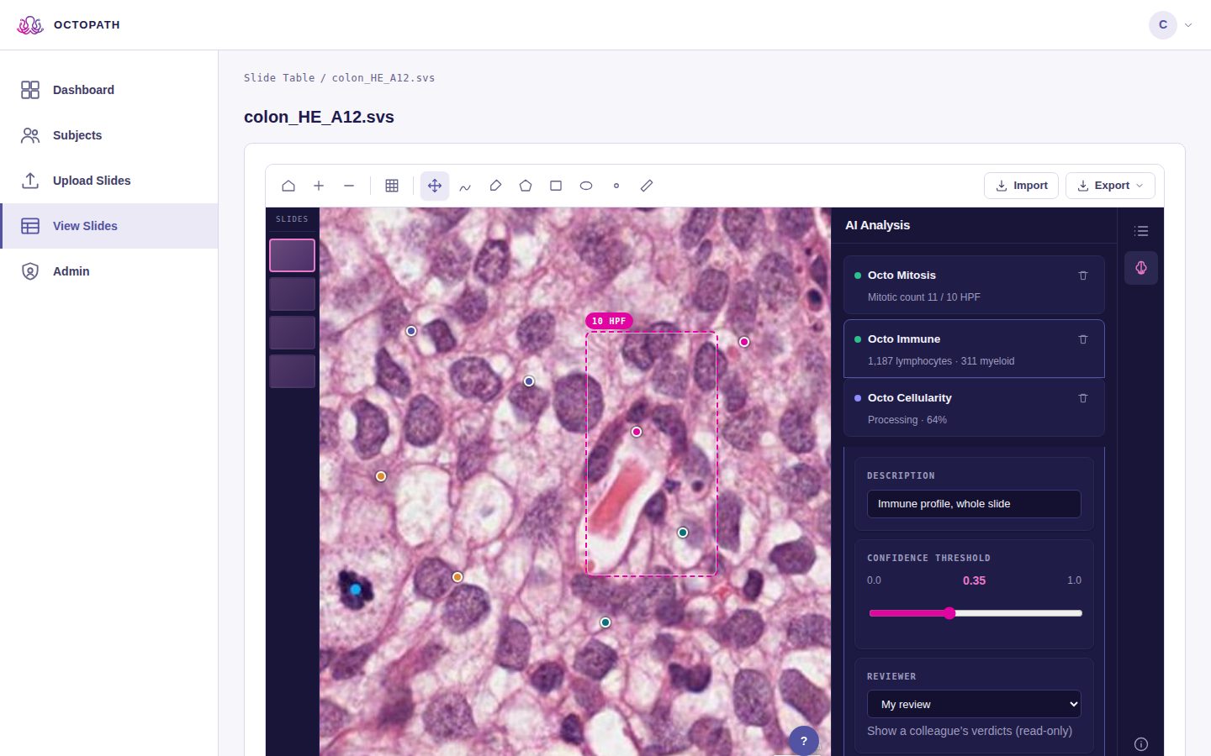Click the teal marker inside the HPF box

(x=683, y=533)
